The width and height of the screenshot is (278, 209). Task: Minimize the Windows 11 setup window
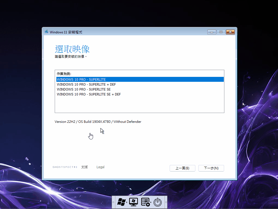pos(212,32)
